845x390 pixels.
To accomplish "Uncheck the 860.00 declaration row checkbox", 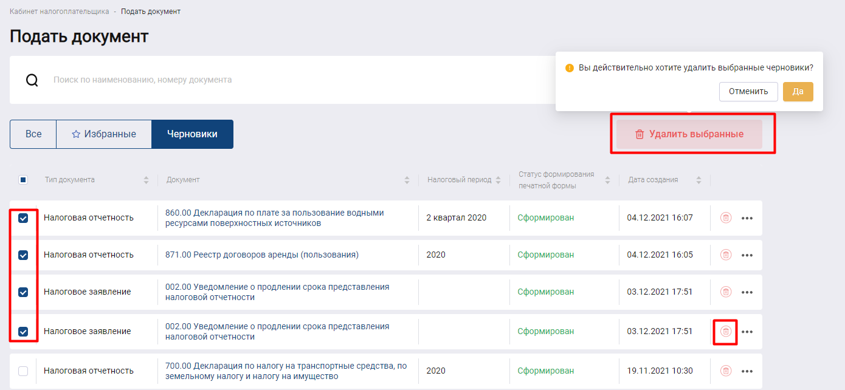I will point(23,218).
